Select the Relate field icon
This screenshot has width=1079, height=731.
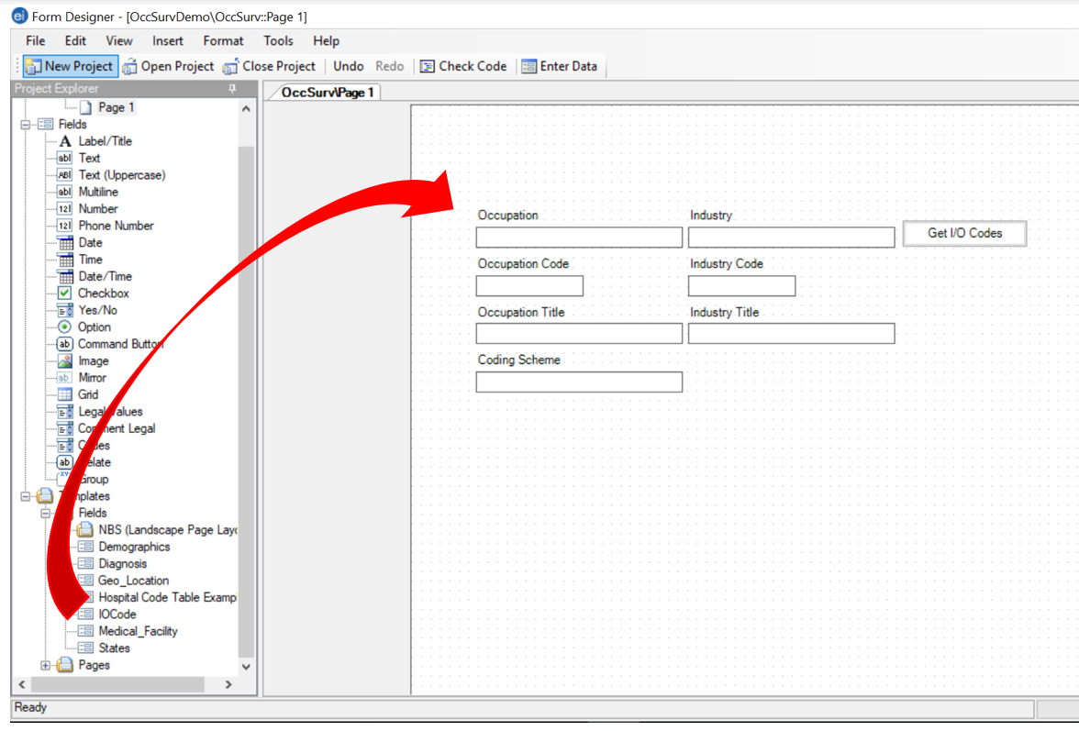click(x=64, y=462)
